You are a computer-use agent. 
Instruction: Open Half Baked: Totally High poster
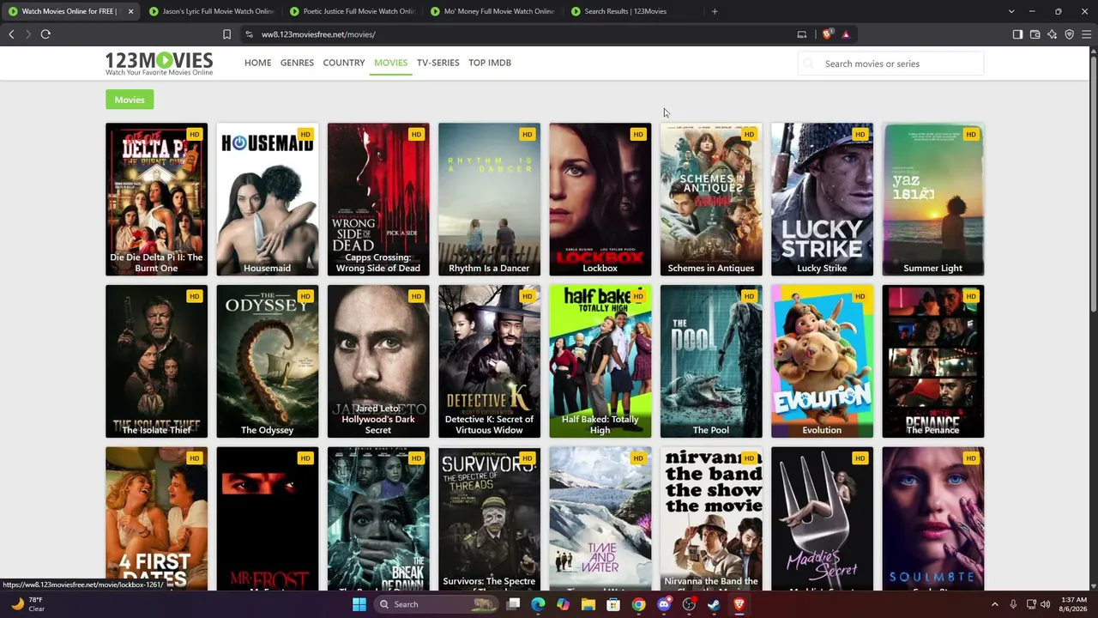pyautogui.click(x=600, y=361)
